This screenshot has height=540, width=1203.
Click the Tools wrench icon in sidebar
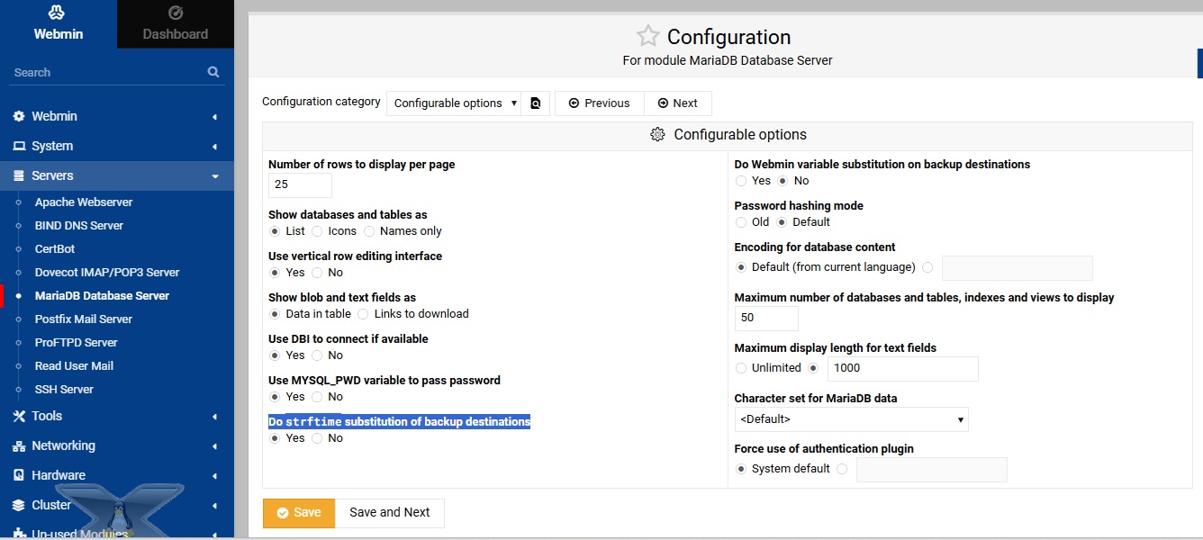[x=19, y=416]
